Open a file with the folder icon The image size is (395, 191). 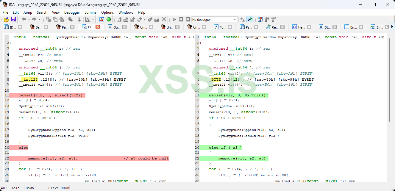click(6, 19)
